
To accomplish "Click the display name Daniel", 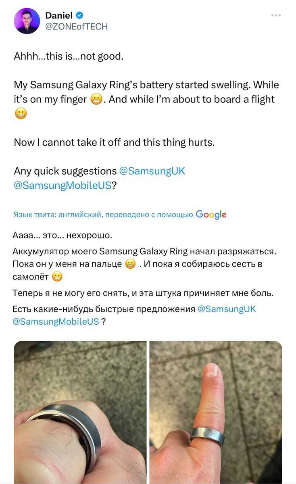I will tap(59, 16).
